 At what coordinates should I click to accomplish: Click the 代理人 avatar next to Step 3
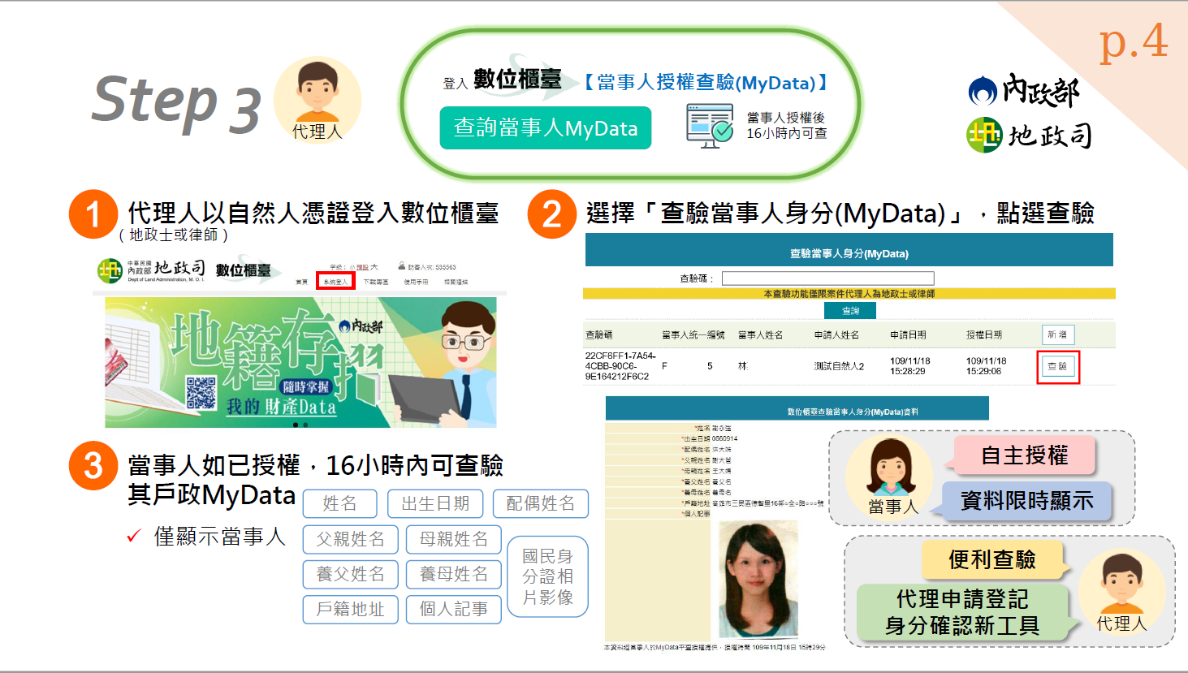point(318,99)
